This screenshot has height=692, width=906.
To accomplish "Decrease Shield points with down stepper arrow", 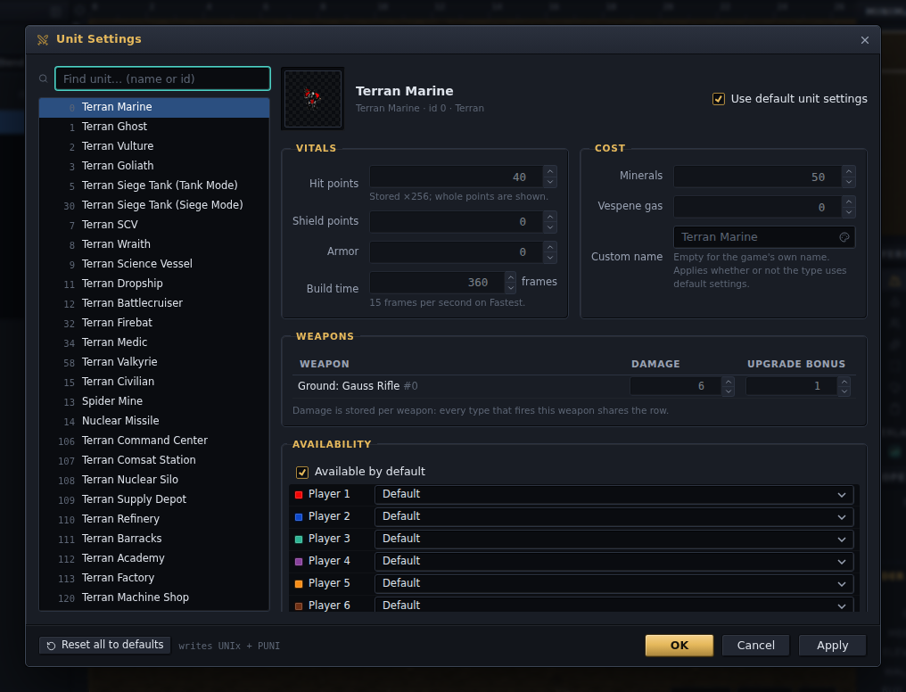I will [550, 227].
